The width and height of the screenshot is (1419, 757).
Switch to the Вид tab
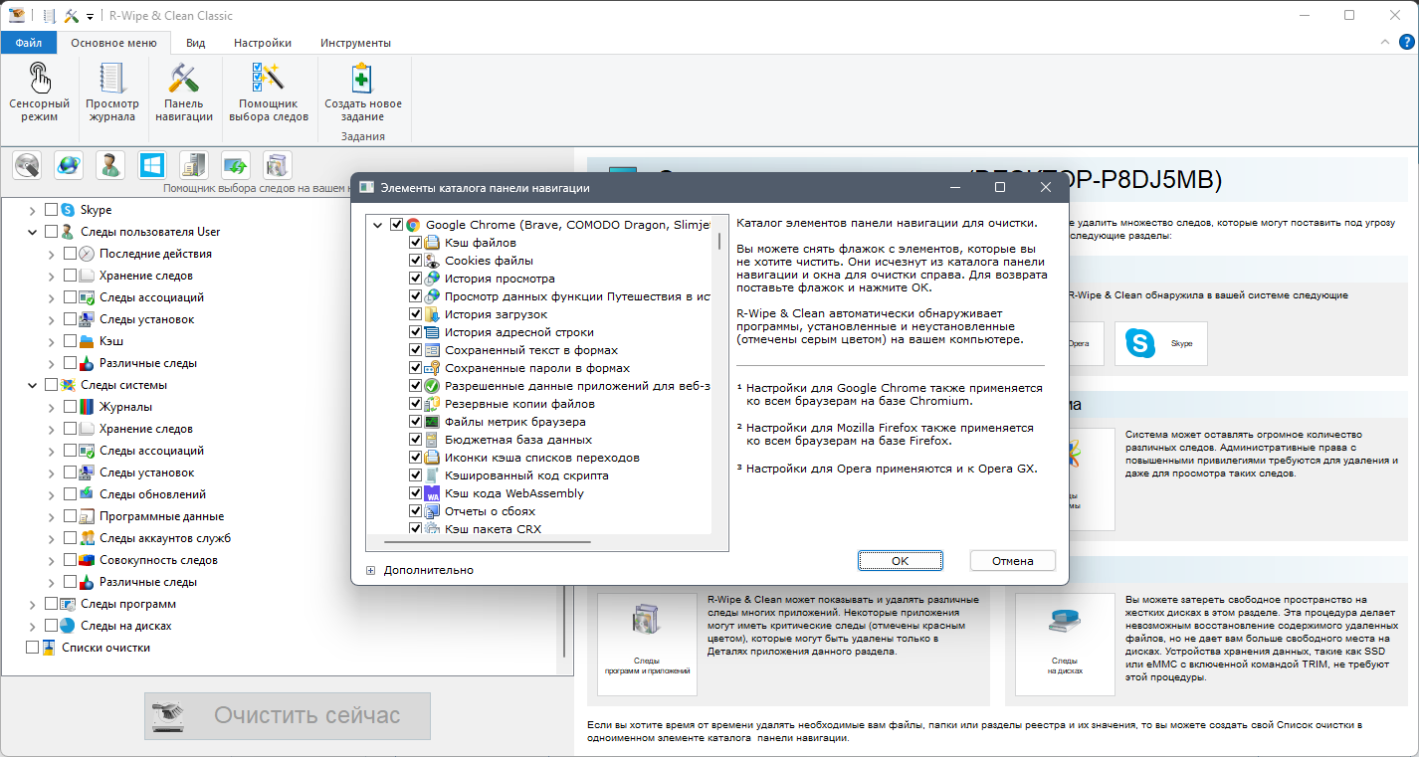pos(196,43)
